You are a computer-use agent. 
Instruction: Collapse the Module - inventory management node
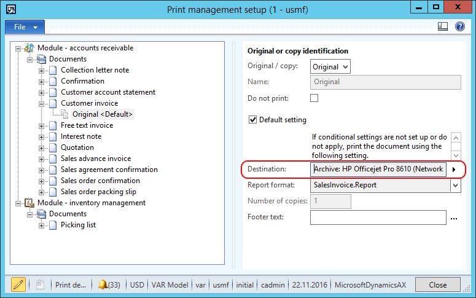(x=18, y=203)
